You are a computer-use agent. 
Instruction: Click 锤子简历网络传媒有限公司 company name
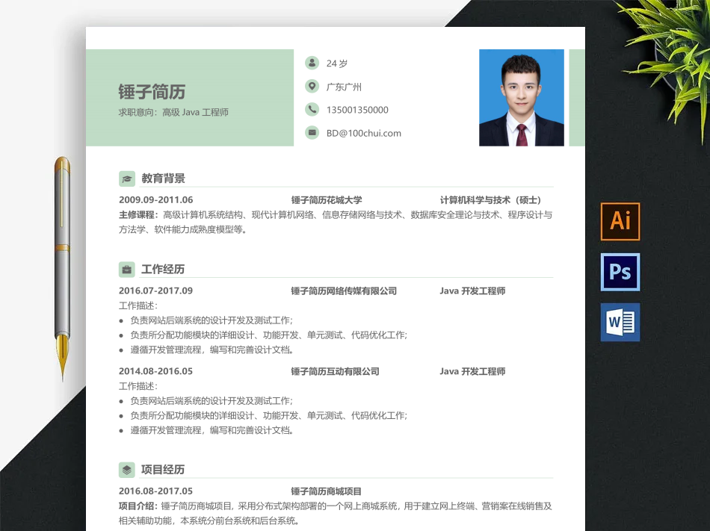click(344, 291)
